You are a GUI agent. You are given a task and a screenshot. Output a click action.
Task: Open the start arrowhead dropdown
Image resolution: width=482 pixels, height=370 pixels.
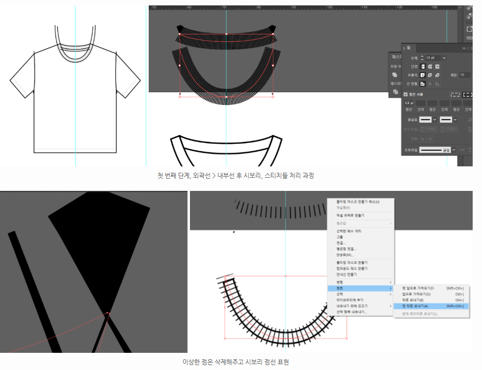(x=434, y=120)
